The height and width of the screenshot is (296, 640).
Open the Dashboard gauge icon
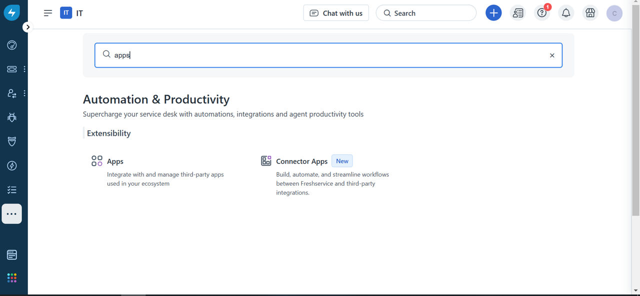click(x=12, y=45)
